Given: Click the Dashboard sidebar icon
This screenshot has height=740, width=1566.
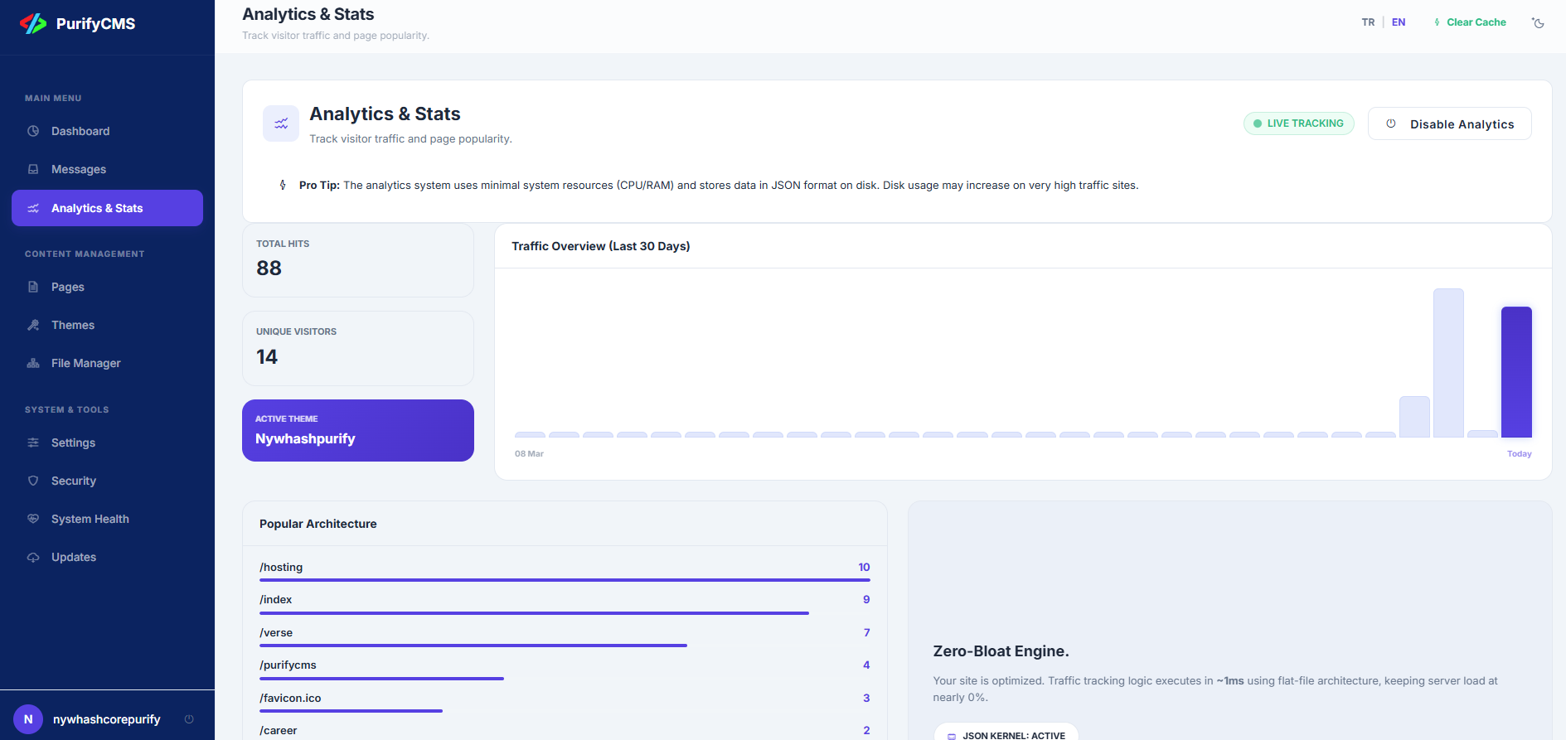Looking at the screenshot, I should tap(33, 131).
